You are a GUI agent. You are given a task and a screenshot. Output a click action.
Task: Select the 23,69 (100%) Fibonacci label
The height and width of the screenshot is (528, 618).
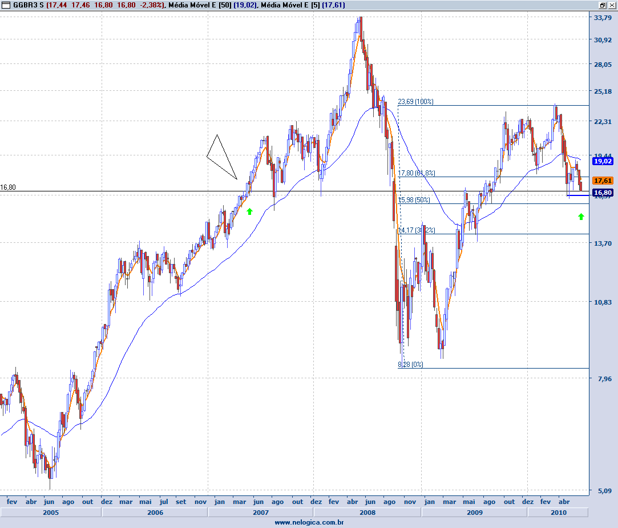[415, 101]
